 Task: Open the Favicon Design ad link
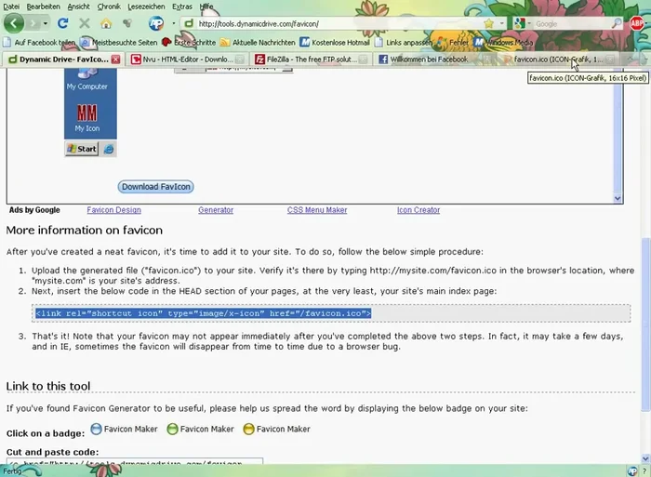click(113, 210)
